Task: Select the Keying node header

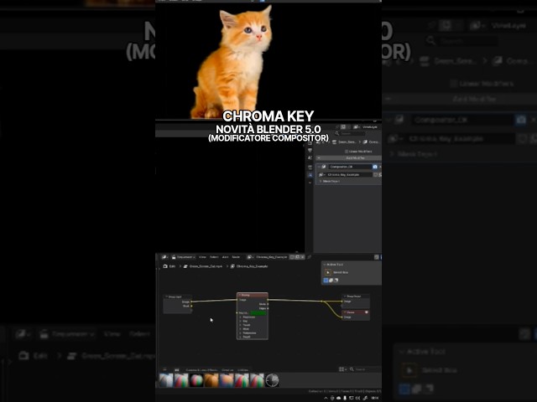Action: coord(253,295)
